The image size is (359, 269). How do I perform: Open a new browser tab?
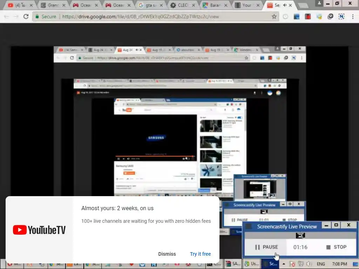click(303, 6)
